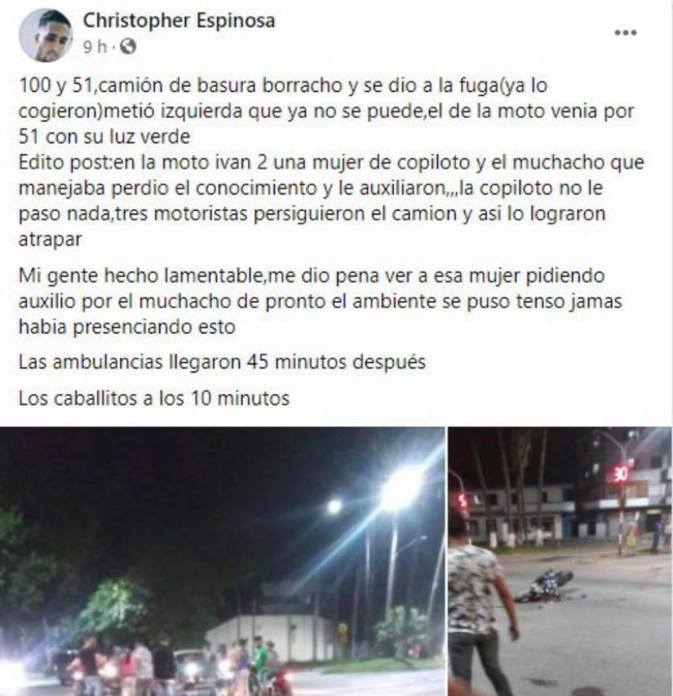Viewport: 673px width, 696px height.
Task: Open the night street crowd photo
Action: 222,561
